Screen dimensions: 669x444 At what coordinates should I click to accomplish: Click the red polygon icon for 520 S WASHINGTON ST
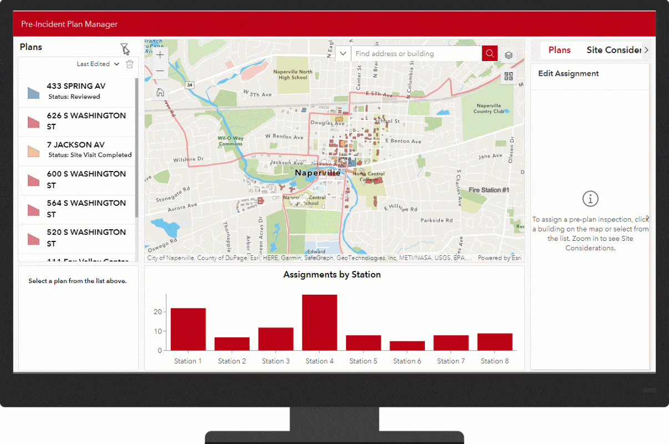click(34, 239)
